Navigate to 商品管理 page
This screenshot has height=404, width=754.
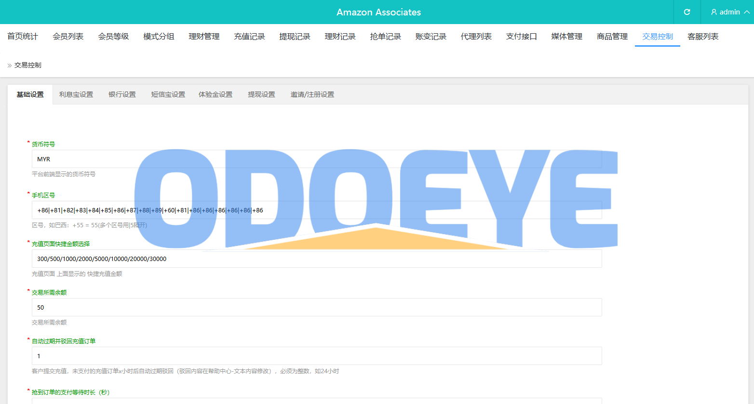coord(612,37)
